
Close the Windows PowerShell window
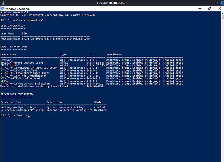220,9
